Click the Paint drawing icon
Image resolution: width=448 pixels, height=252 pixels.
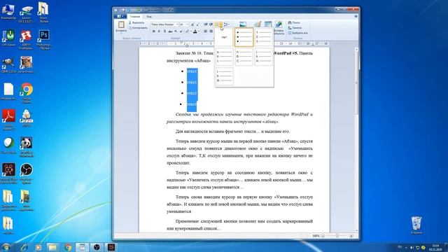click(258, 24)
